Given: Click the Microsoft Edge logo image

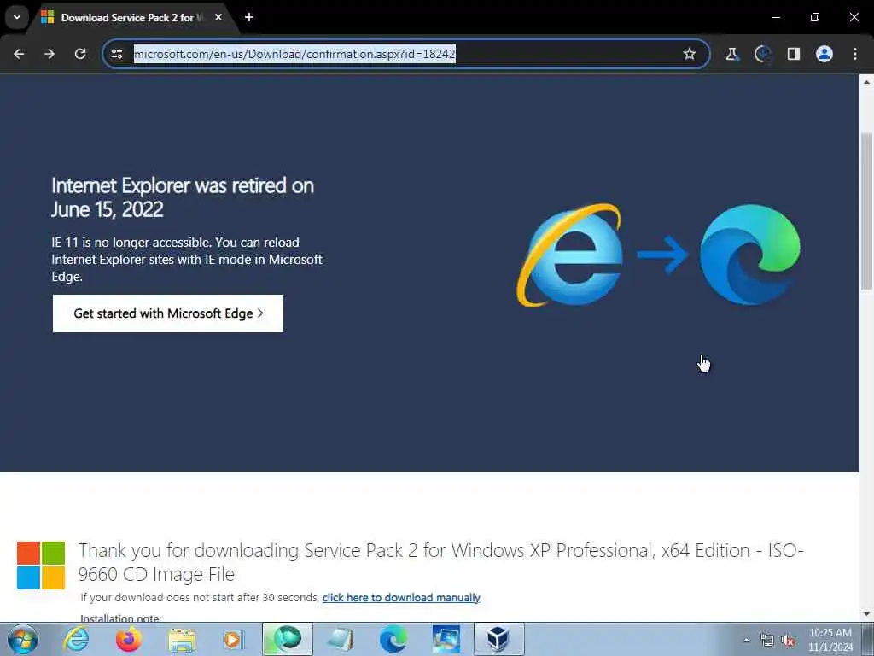Looking at the screenshot, I should 749,255.
